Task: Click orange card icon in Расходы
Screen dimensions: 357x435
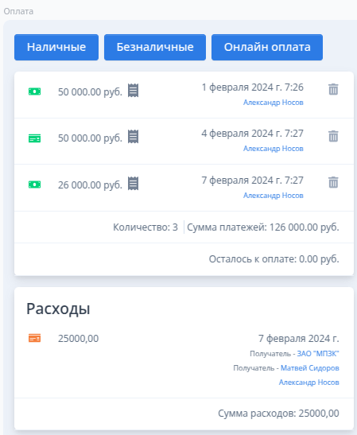Action: [x=35, y=338]
